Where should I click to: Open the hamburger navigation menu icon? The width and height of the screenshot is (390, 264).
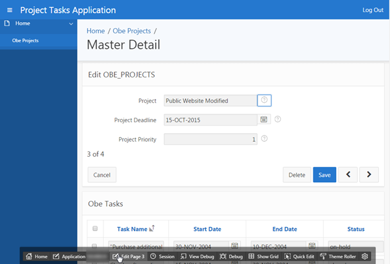(9, 10)
